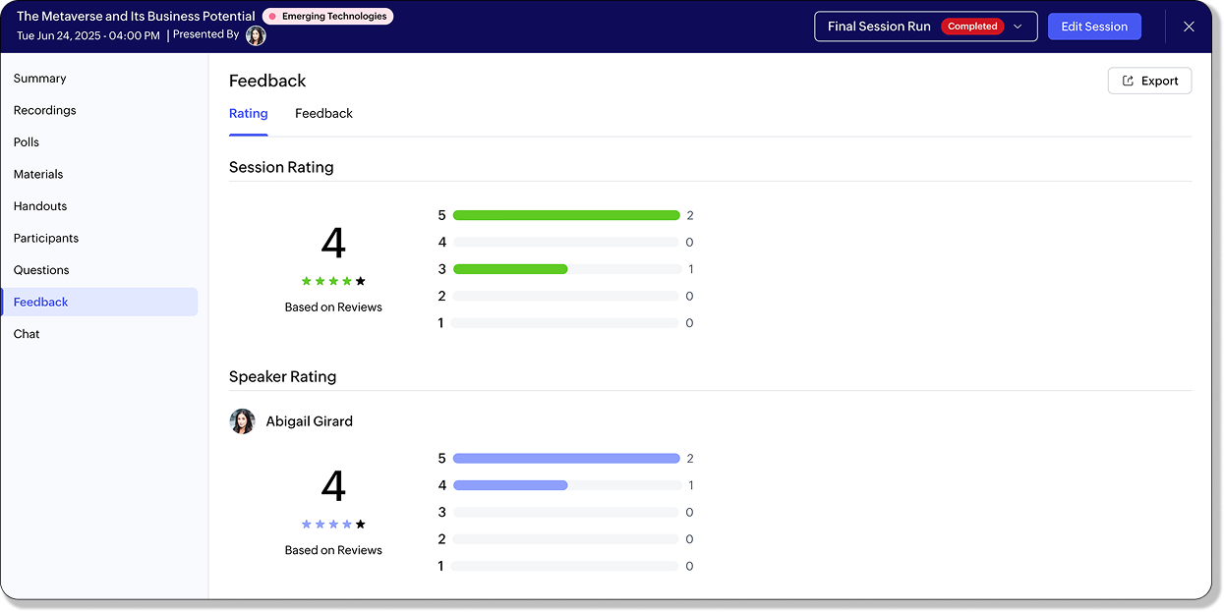This screenshot has width=1224, height=612.
Task: Click the red Completed status badge
Action: pyautogui.click(x=972, y=27)
